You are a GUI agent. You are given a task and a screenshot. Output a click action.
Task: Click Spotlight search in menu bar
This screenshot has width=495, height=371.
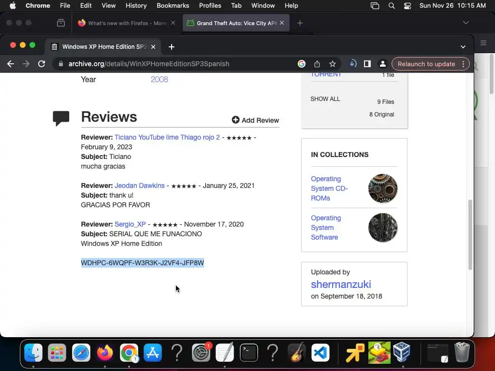pos(392,6)
